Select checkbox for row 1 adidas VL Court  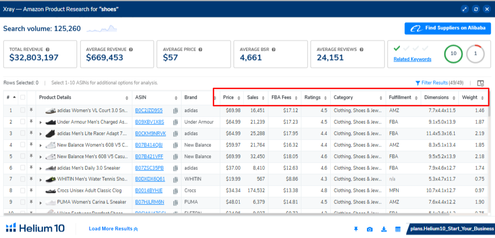click(22, 110)
